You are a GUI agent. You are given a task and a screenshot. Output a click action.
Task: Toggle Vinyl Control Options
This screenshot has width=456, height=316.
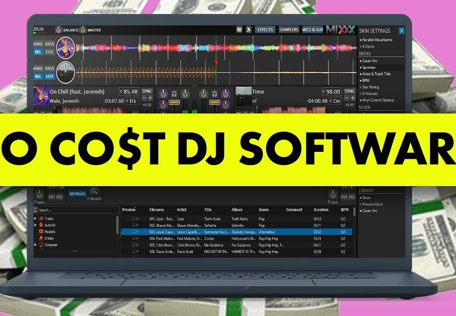377,100
